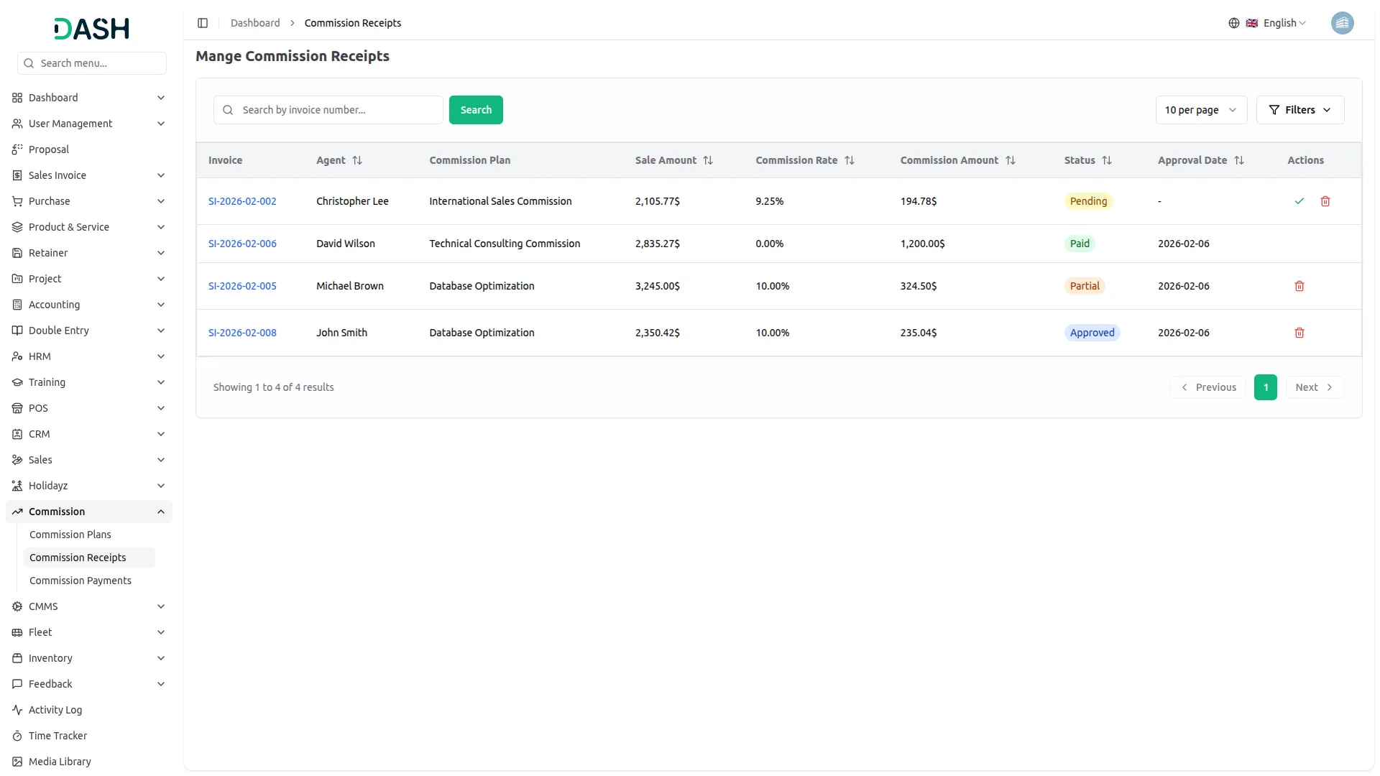
Task: Click the green Search button
Action: 476,110
